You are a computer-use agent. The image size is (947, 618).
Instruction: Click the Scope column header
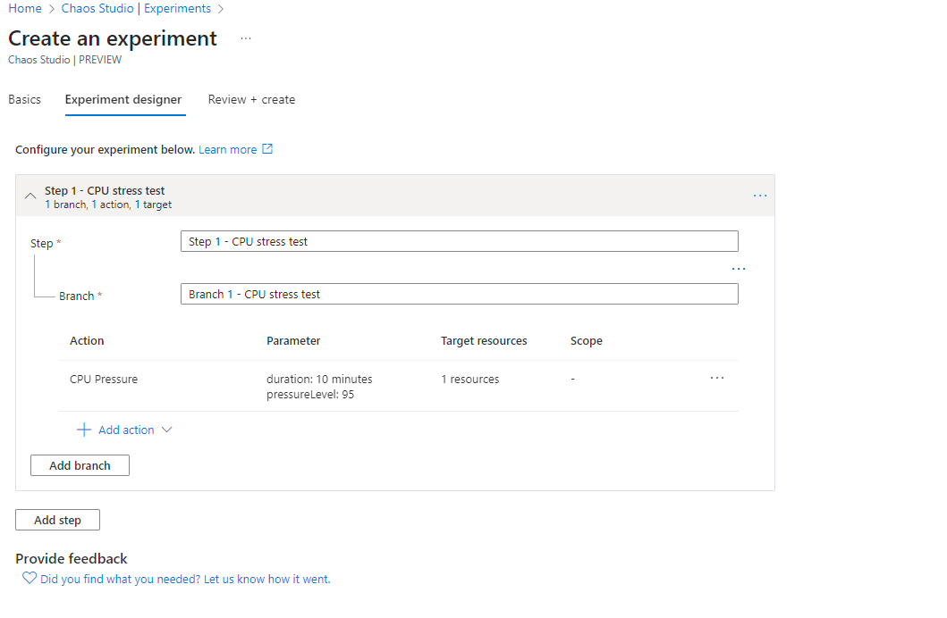click(587, 340)
